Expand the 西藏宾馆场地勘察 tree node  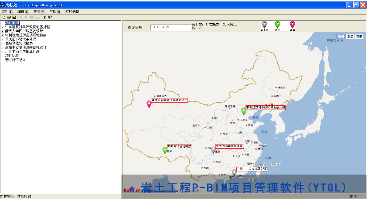[3, 43]
